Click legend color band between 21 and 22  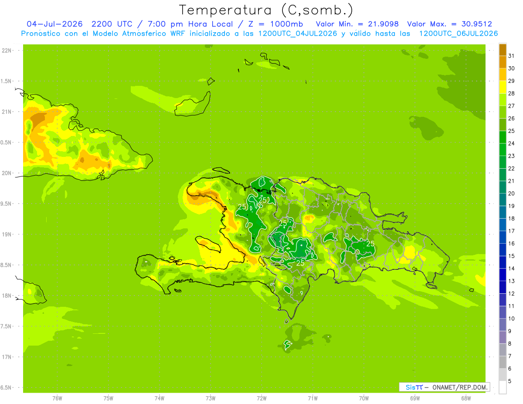503,175
